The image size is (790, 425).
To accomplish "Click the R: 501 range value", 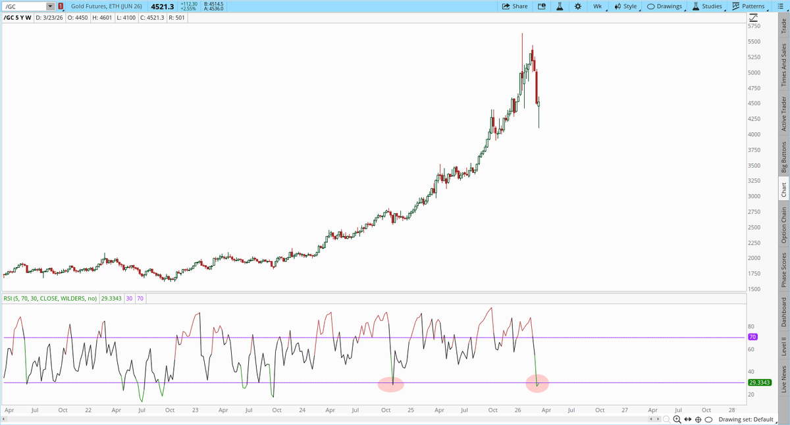I will (176, 18).
